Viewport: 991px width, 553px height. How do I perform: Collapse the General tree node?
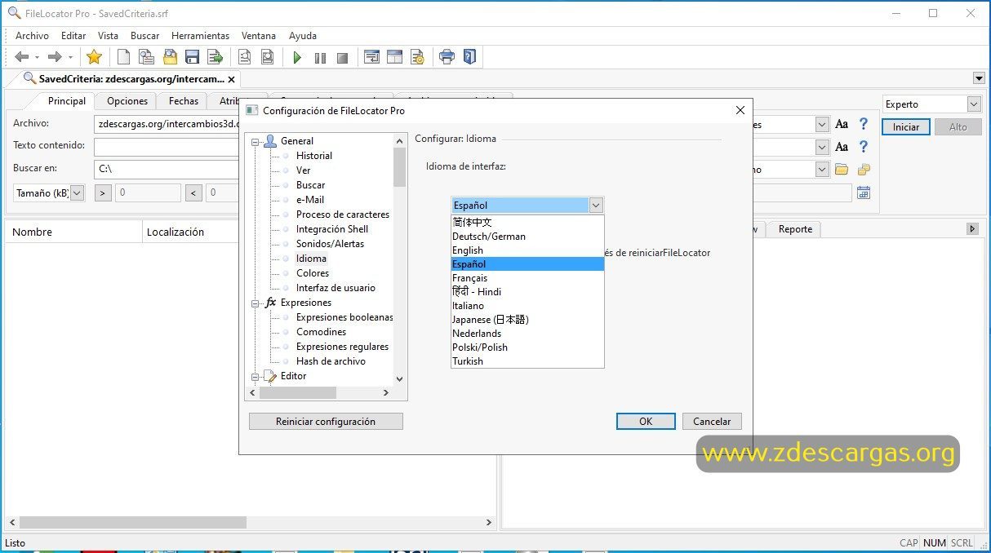tap(256, 141)
